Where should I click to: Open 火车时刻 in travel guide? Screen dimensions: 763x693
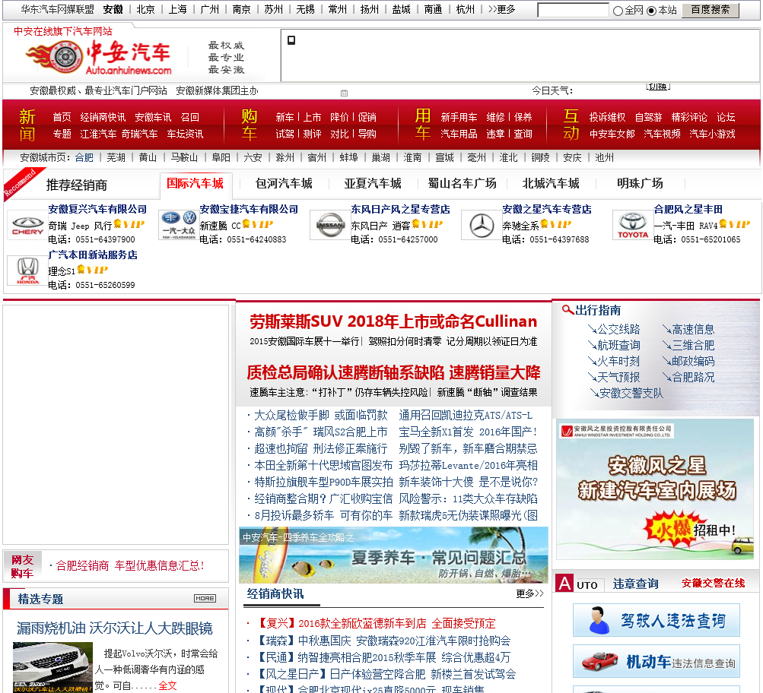tap(618, 361)
